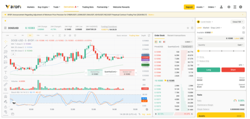The width and height of the screenshot is (250, 119).
Task: Open the user profile icon
Action: (x=221, y=7)
